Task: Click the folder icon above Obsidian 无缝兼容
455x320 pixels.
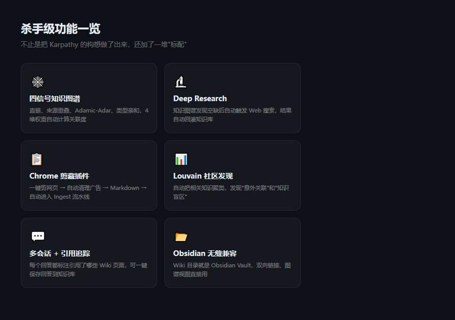Action: pyautogui.click(x=181, y=236)
